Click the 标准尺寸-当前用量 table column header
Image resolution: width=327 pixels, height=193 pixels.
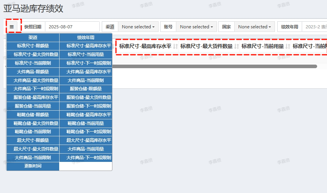pyautogui.click(x=263, y=46)
